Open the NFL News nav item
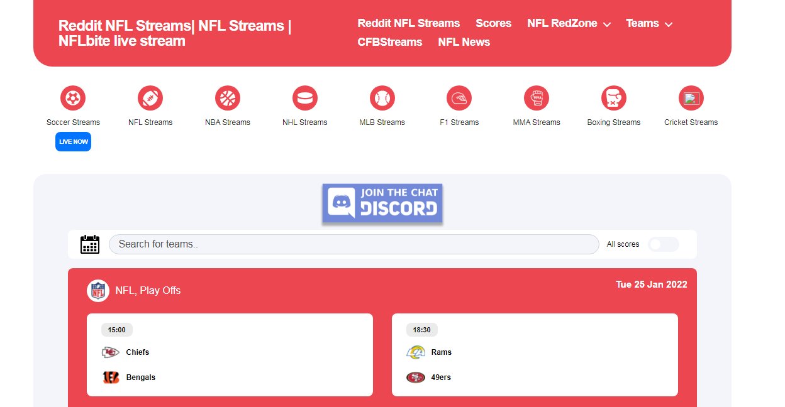The width and height of the screenshot is (785, 407). pyautogui.click(x=464, y=42)
